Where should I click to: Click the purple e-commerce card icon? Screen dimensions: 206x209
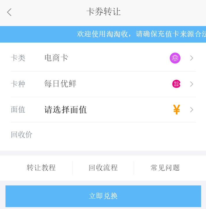point(175,58)
